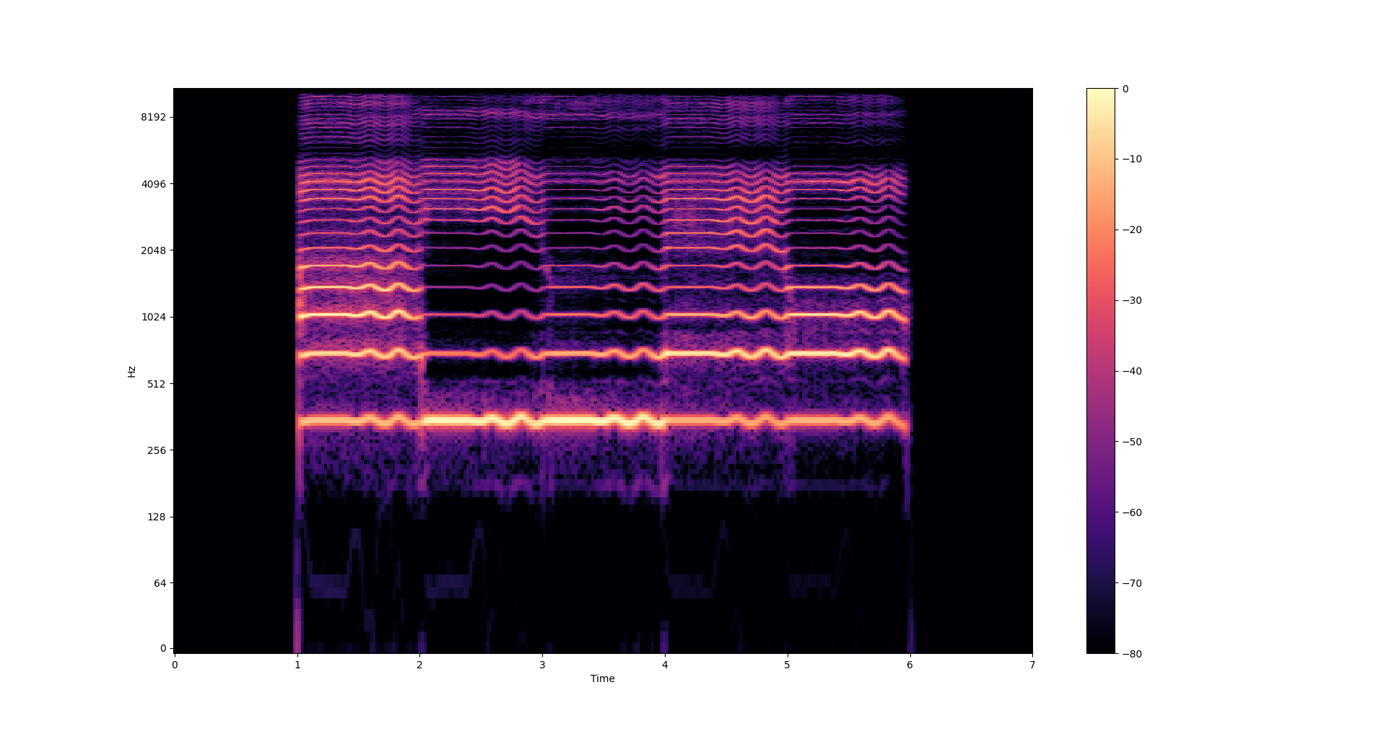This screenshot has width=1386, height=734.
Task: Click the -80 colorbar tick label
Action: (x=1132, y=654)
